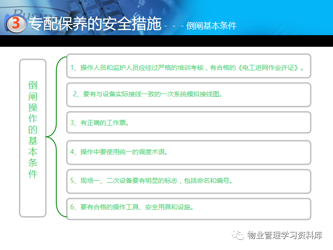The image size is (333, 250).
Task: Select item 4 about 统一的调度术语
Action: click(189, 152)
